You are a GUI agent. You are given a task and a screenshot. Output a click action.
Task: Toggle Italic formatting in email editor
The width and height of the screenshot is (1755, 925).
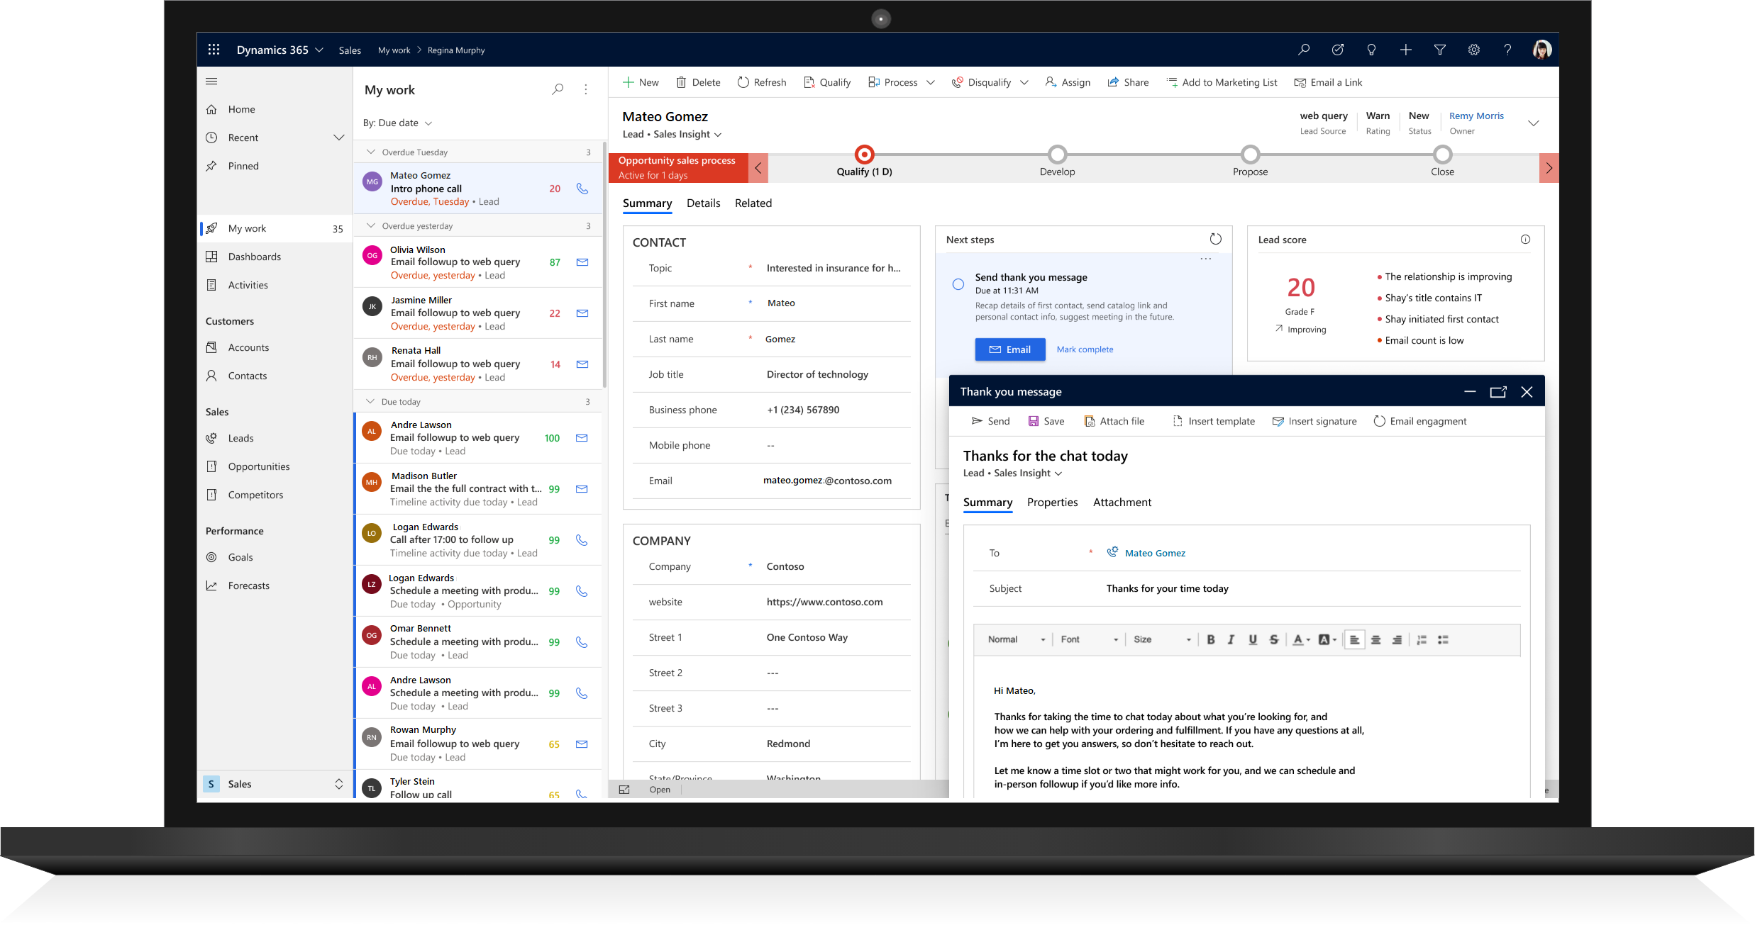[x=1231, y=642]
